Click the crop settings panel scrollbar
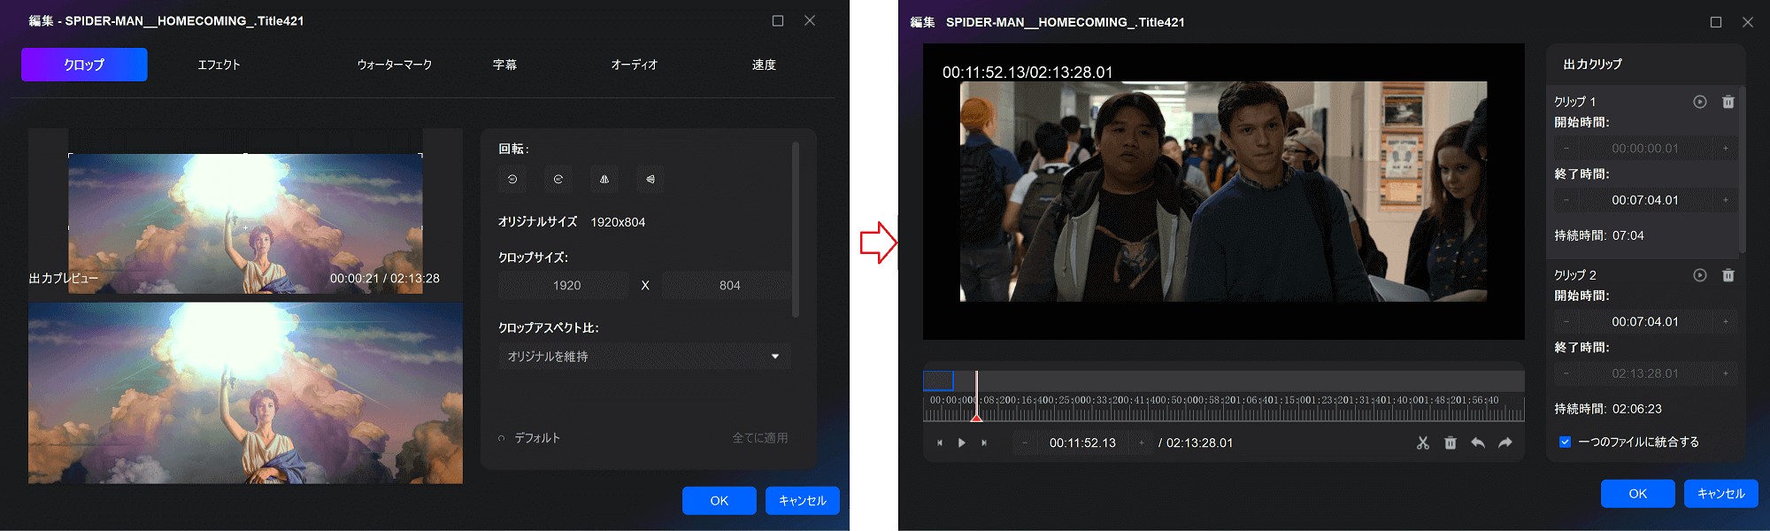This screenshot has height=531, width=1770. 796,228
